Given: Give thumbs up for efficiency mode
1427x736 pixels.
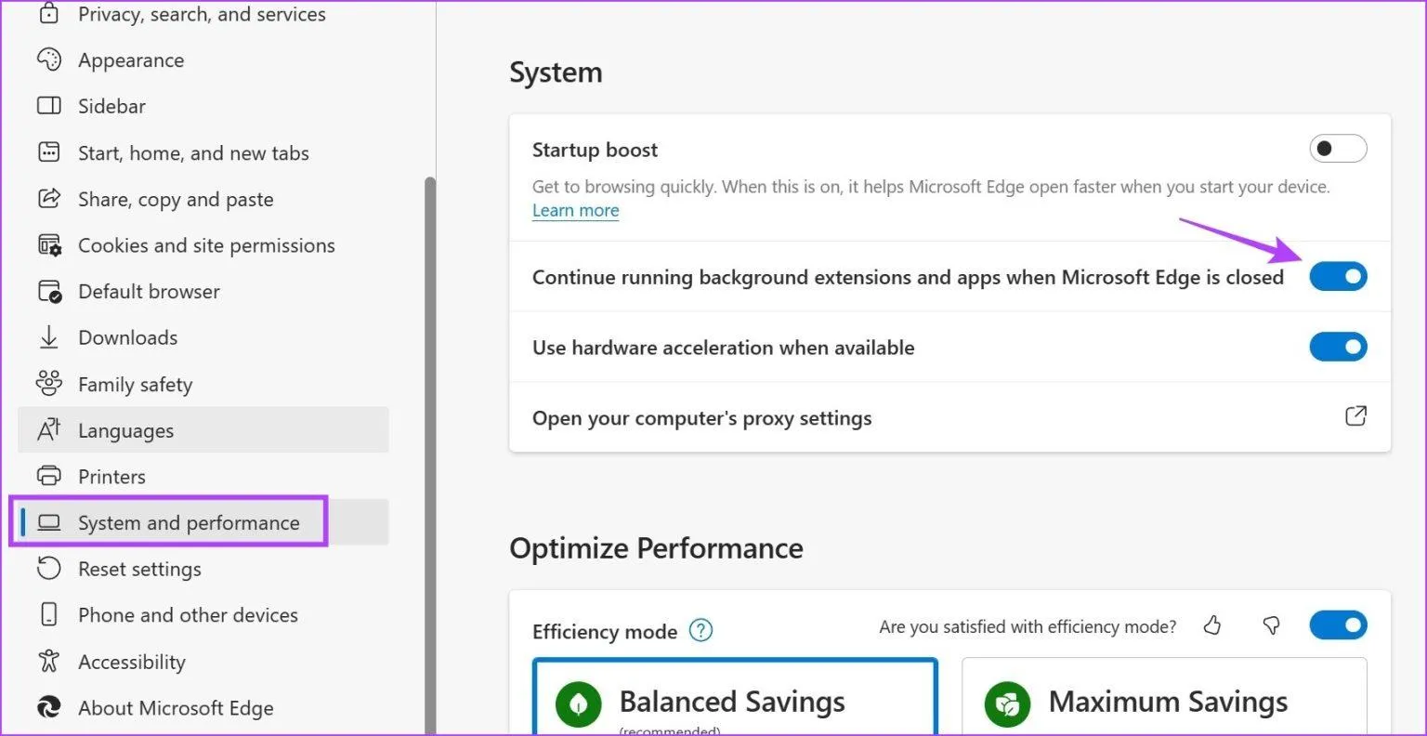Looking at the screenshot, I should 1212,625.
